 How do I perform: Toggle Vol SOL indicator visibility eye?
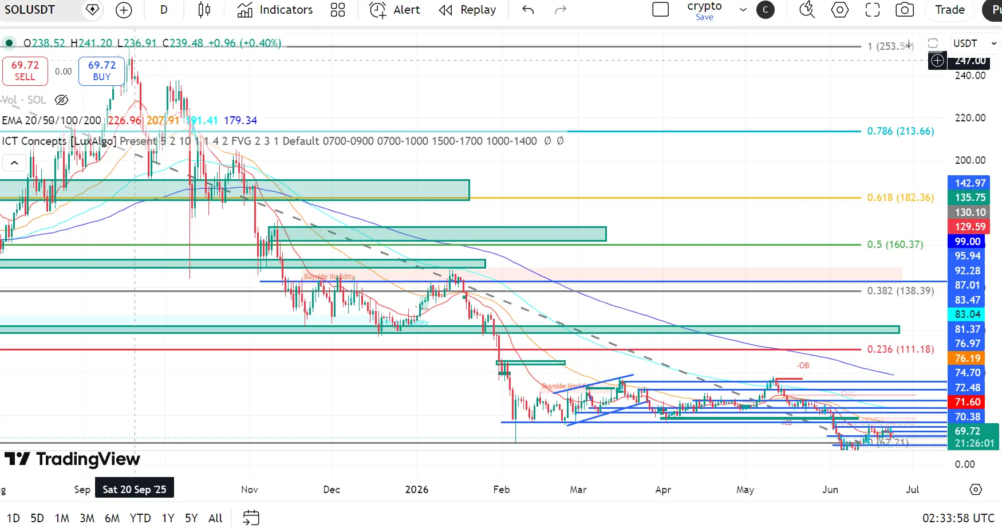(62, 100)
